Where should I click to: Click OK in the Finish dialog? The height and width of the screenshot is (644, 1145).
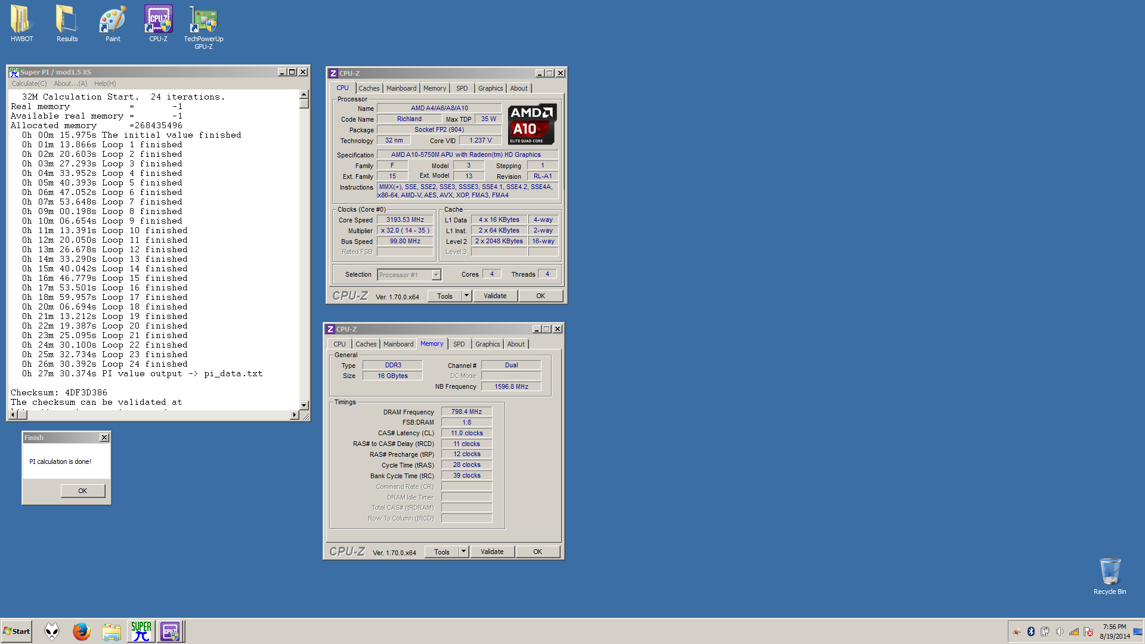[x=83, y=491]
